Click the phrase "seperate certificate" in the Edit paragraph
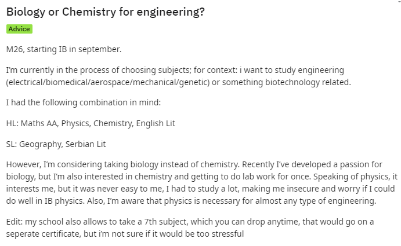 pos(43,234)
